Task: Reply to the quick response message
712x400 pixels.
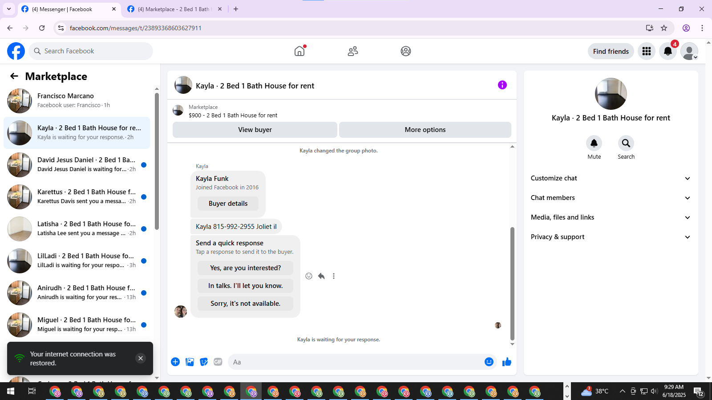Action: pyautogui.click(x=321, y=276)
